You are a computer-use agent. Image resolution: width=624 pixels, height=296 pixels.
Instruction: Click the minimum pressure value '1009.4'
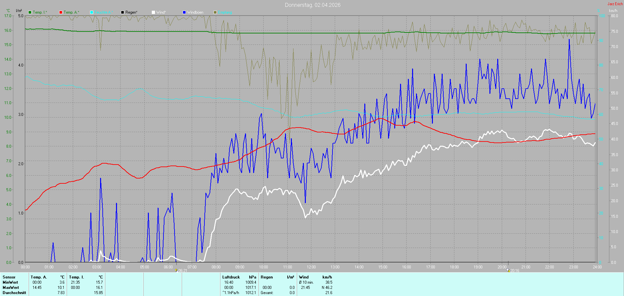click(251, 282)
